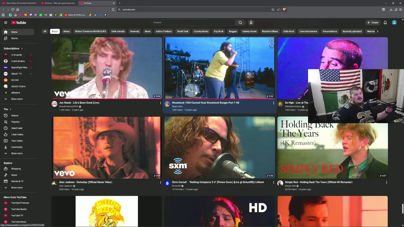Open a new browser tab
This screenshot has height=227, width=404.
pos(119,3)
